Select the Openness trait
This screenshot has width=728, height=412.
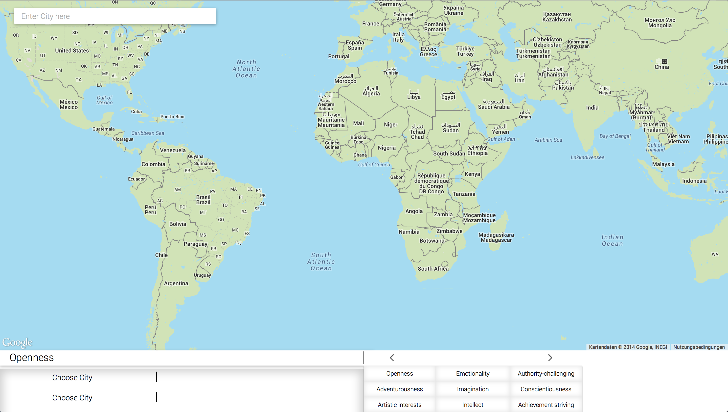click(399, 374)
